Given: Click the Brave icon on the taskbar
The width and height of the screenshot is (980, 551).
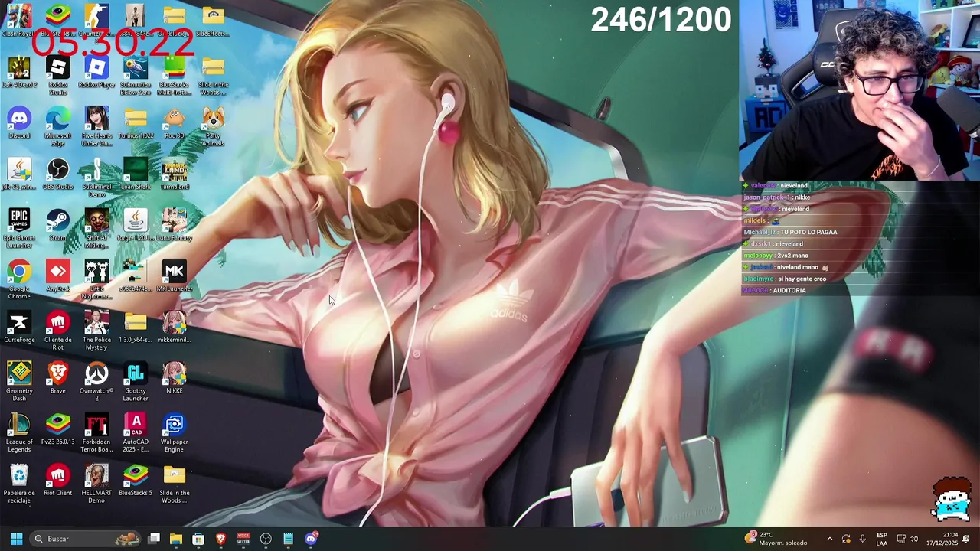Looking at the screenshot, I should [x=220, y=539].
